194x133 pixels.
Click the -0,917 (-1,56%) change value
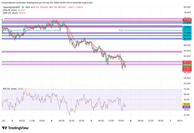pyautogui.click(x=75, y=7)
